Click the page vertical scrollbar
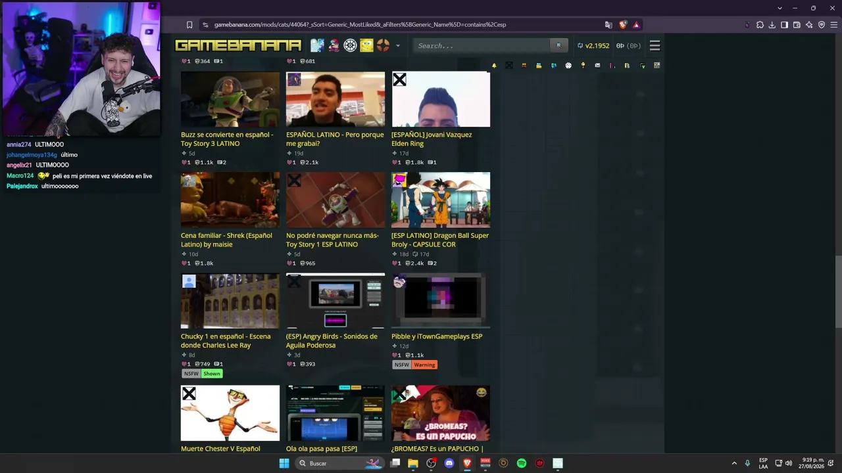This screenshot has height=473, width=842. pyautogui.click(x=838, y=292)
